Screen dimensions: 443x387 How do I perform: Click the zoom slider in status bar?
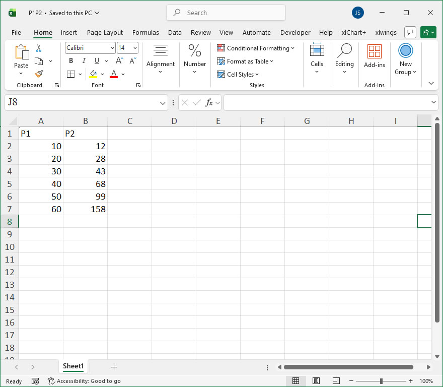(381, 381)
